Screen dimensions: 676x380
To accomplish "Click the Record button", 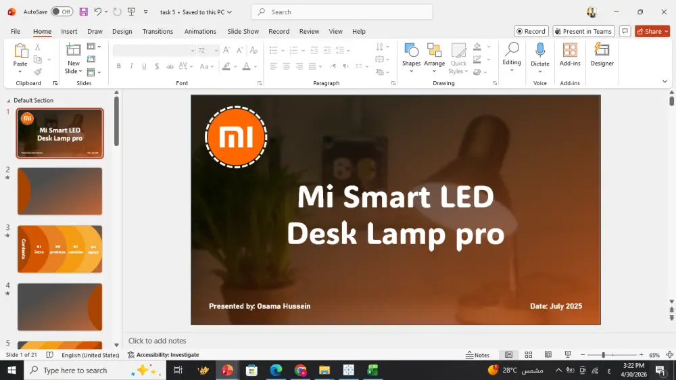I will [531, 31].
